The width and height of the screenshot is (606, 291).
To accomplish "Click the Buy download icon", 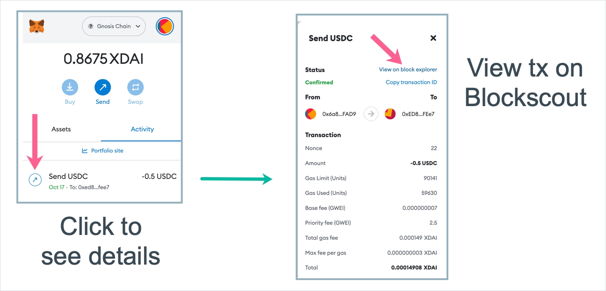I will click(x=70, y=87).
